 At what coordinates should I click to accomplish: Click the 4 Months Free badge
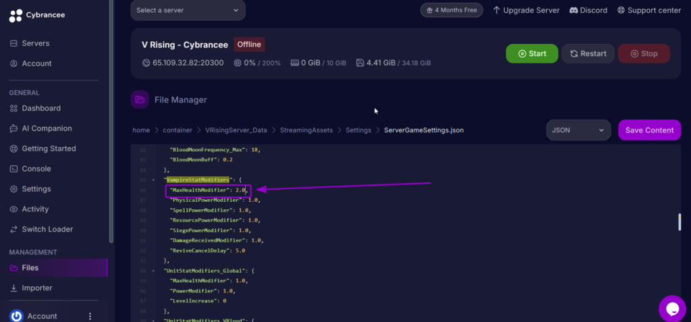coord(451,10)
